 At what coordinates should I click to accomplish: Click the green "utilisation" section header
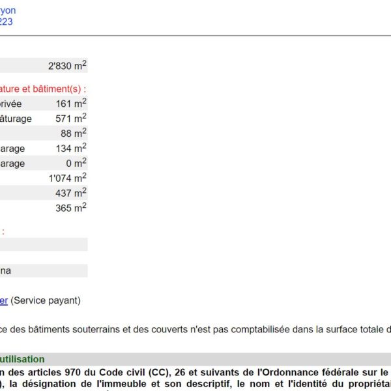tap(22, 359)
